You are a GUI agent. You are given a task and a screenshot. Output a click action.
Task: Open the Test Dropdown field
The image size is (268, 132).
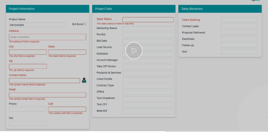coord(148,99)
